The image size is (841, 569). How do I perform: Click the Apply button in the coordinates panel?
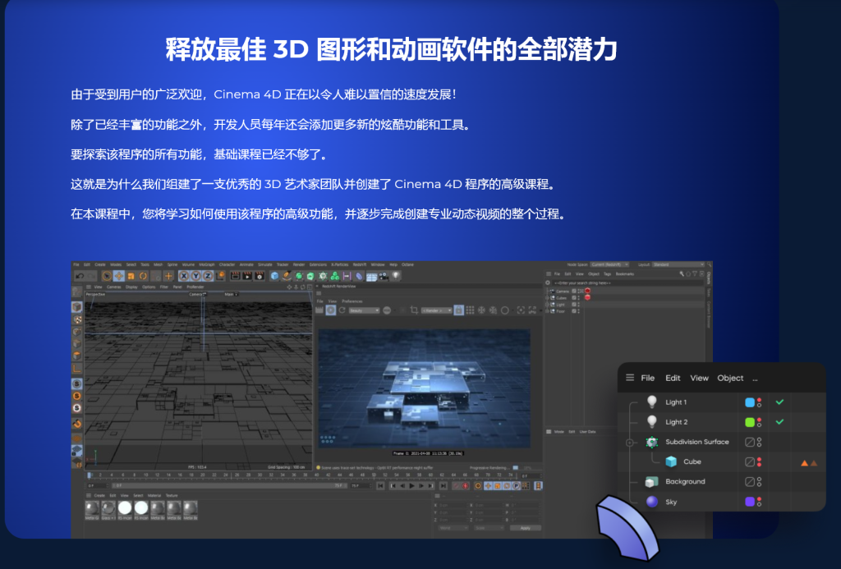click(525, 528)
